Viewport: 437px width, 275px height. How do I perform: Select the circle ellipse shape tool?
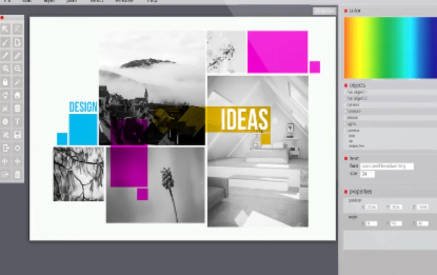point(17,148)
